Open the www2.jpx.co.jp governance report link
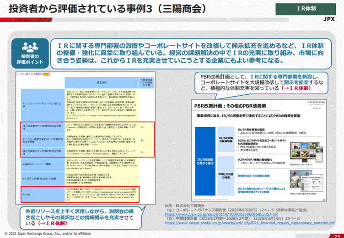Viewport: 344px width, 238px height. [235, 213]
